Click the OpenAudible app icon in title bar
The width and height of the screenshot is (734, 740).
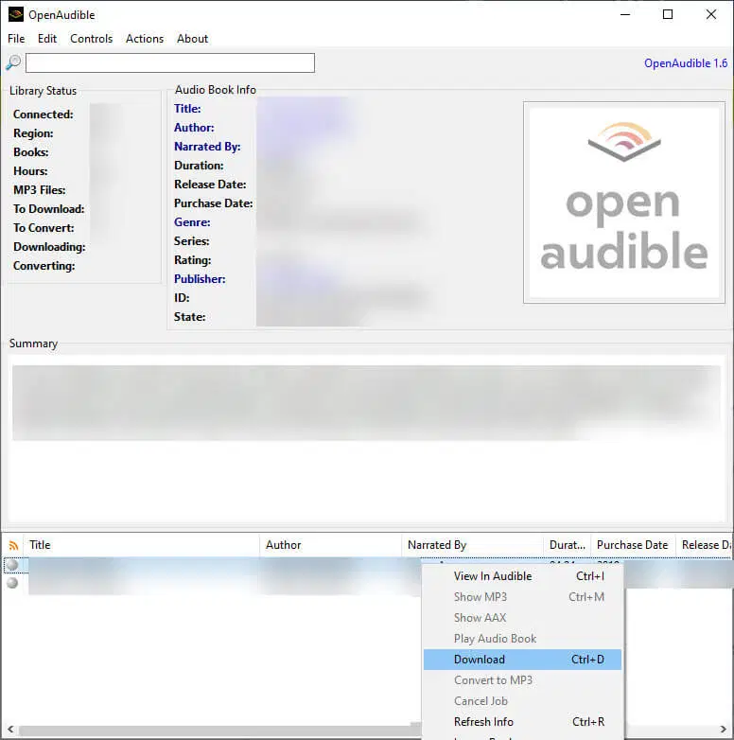pos(15,14)
